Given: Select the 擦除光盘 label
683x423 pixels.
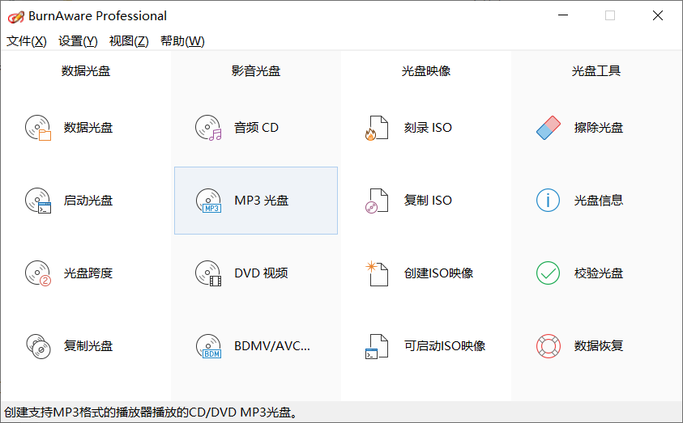Looking at the screenshot, I should click(599, 128).
